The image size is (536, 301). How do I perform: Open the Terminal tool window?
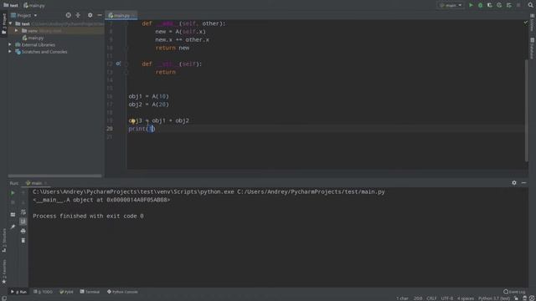(x=90, y=292)
